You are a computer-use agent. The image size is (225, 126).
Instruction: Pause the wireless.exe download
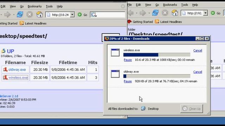point(128,60)
